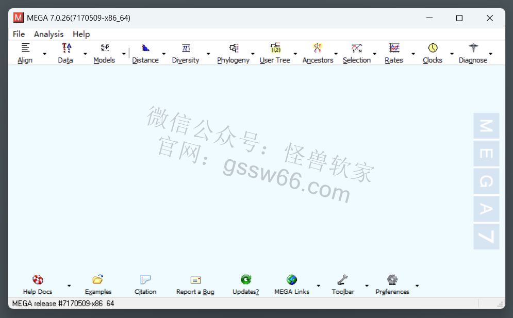Expand the User Tree dropdown arrow
Screen dimensions: 513x318
click(x=295, y=54)
